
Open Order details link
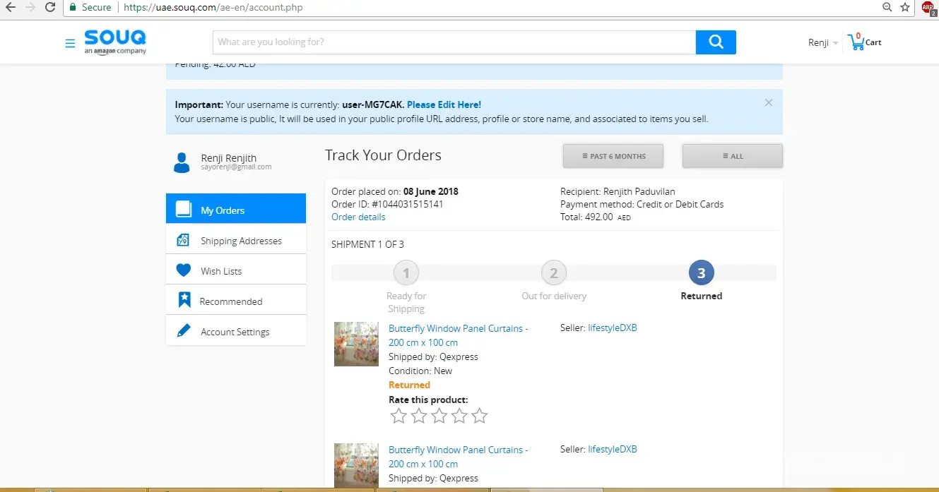(358, 217)
